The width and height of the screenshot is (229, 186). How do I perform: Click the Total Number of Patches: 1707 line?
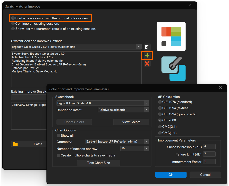32,57
